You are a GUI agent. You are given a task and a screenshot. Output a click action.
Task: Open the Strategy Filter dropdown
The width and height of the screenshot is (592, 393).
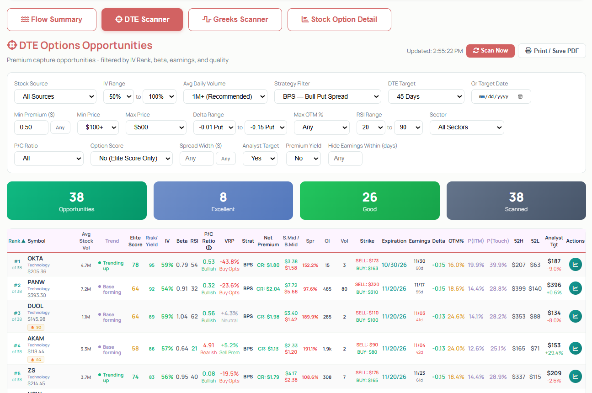coord(328,96)
